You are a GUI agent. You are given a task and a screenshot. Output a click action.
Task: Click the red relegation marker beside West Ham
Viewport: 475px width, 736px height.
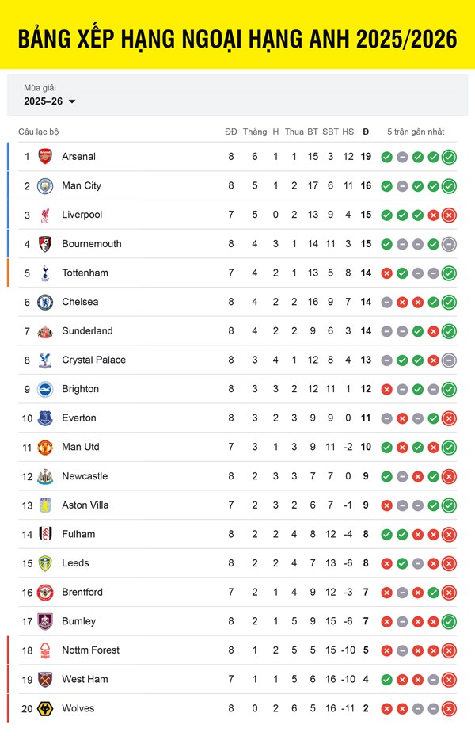pos(9,680)
